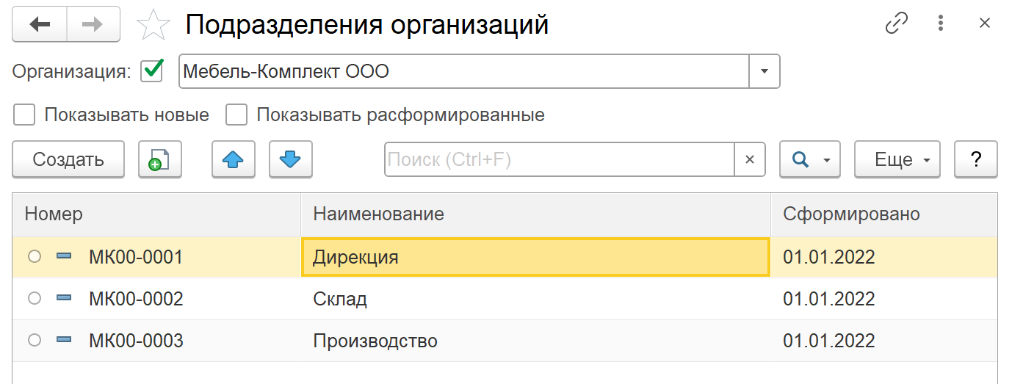Open the three-dot options menu
1012x384 pixels.
point(941,23)
